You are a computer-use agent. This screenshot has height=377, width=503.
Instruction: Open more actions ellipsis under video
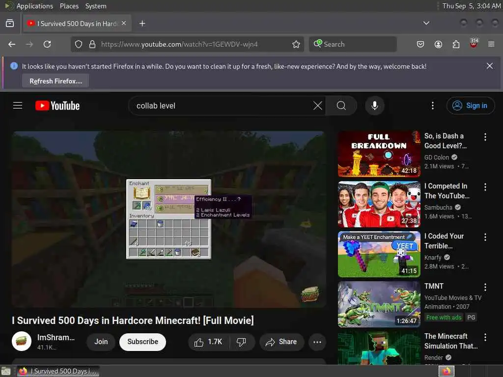click(x=317, y=342)
